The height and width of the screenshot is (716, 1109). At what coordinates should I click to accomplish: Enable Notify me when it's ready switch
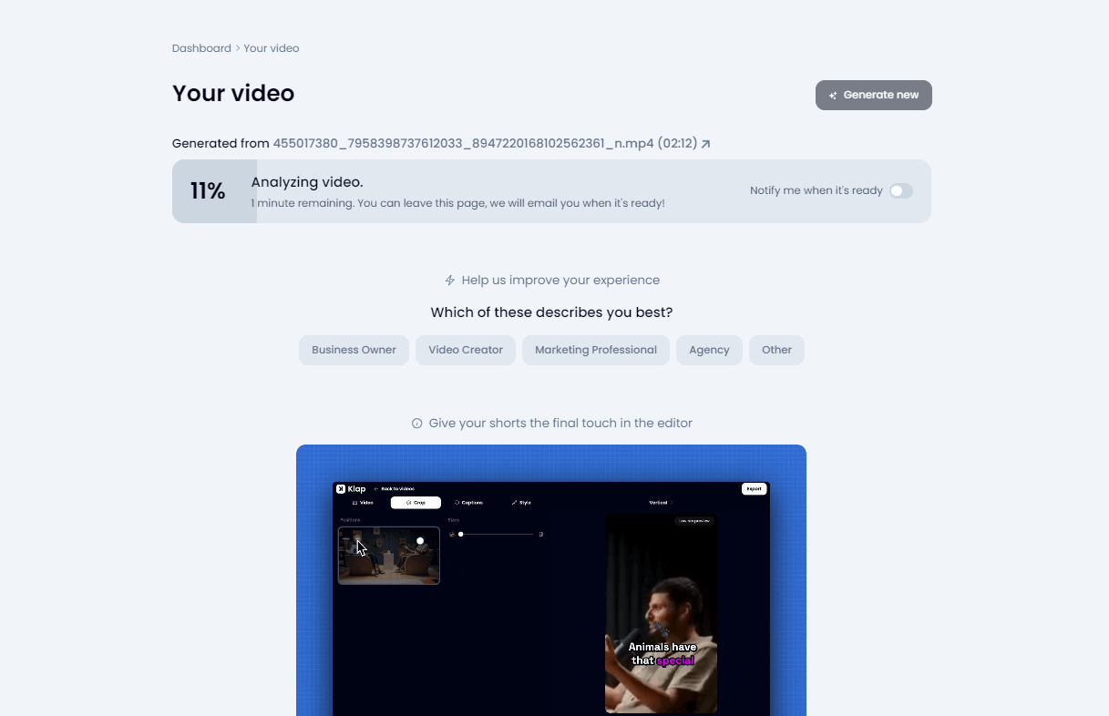pos(900,190)
